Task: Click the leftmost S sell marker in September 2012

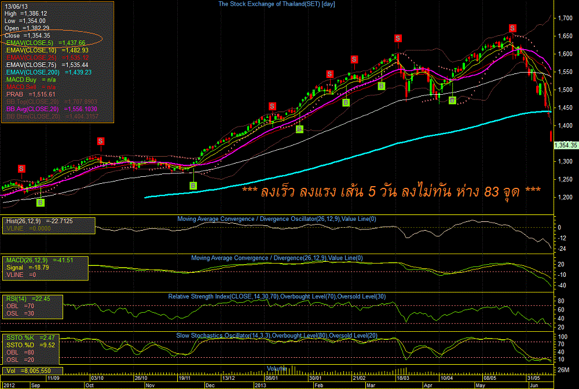Action: click(21, 169)
